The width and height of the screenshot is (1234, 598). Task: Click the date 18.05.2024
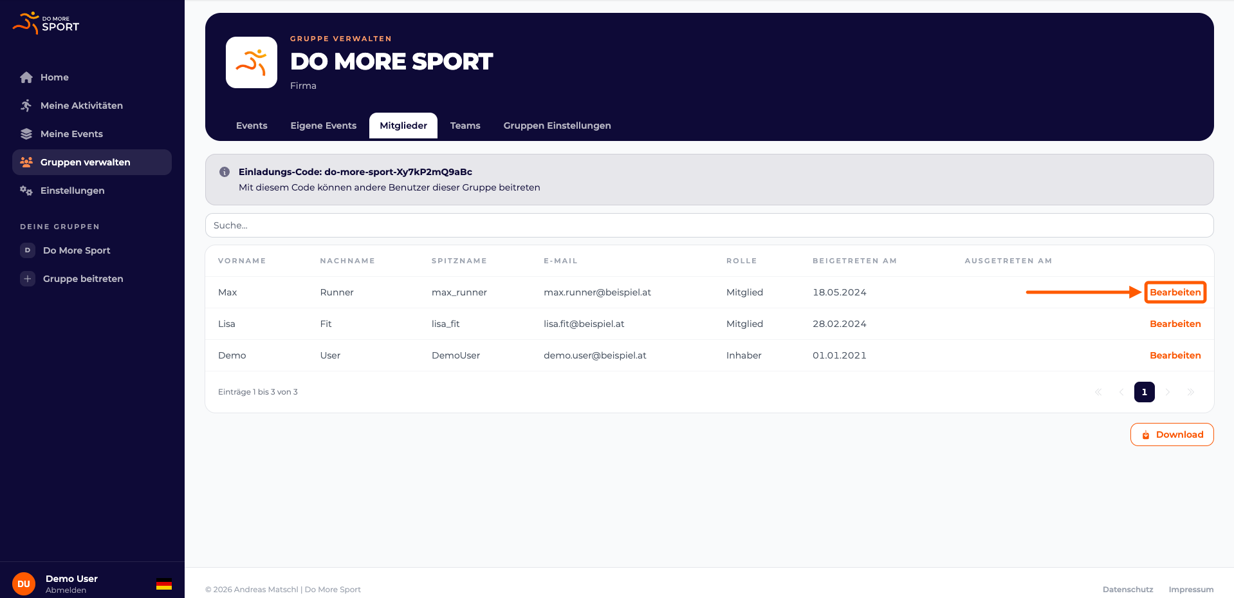[840, 292]
